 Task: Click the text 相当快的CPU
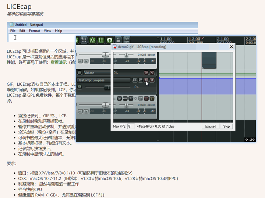click(x=30, y=190)
